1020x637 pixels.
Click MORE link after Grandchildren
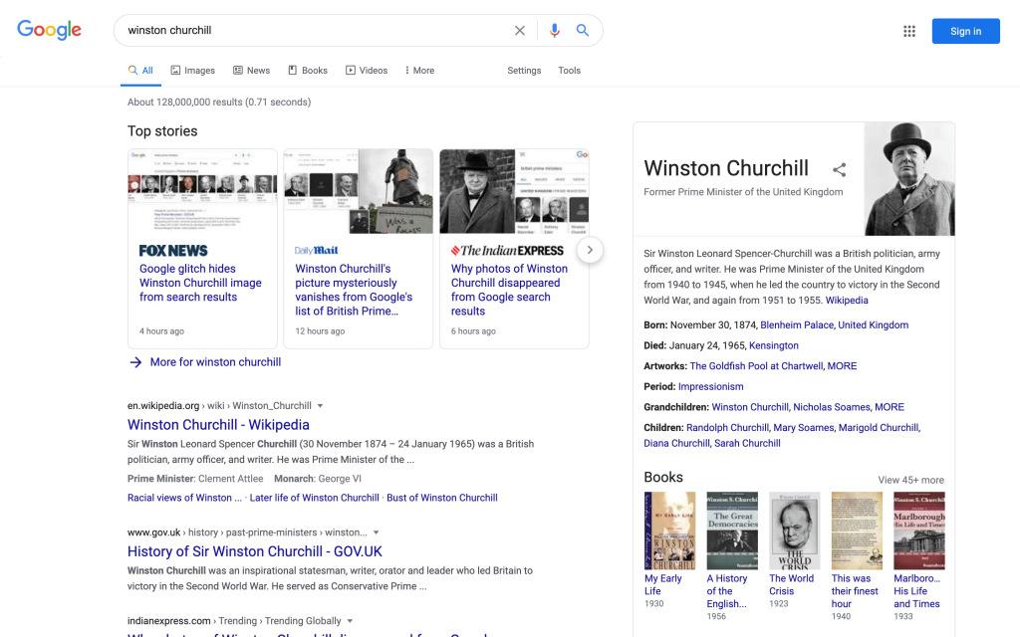(890, 407)
